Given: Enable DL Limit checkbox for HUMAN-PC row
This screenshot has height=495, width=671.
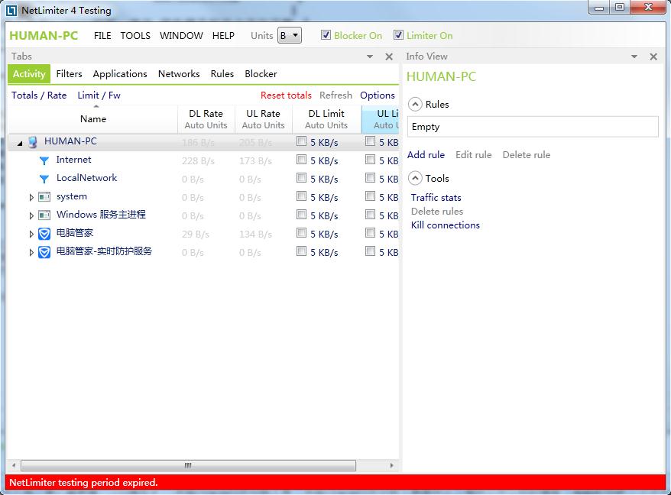Looking at the screenshot, I should (x=301, y=141).
